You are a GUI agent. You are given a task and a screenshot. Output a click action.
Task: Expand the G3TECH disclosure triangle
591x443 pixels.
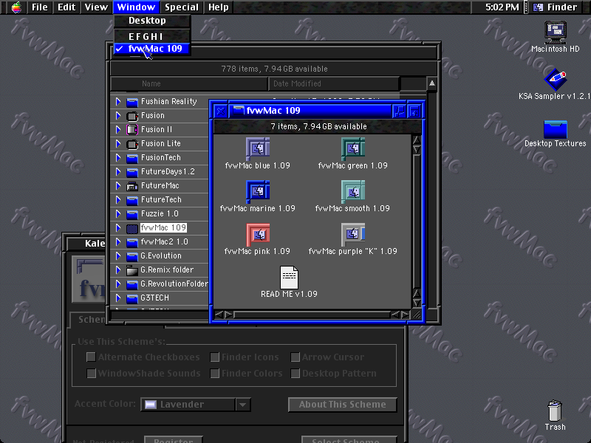click(118, 298)
